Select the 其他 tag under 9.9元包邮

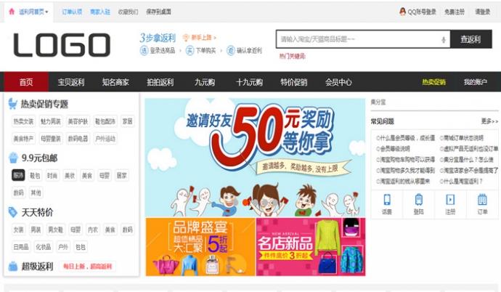point(36,192)
